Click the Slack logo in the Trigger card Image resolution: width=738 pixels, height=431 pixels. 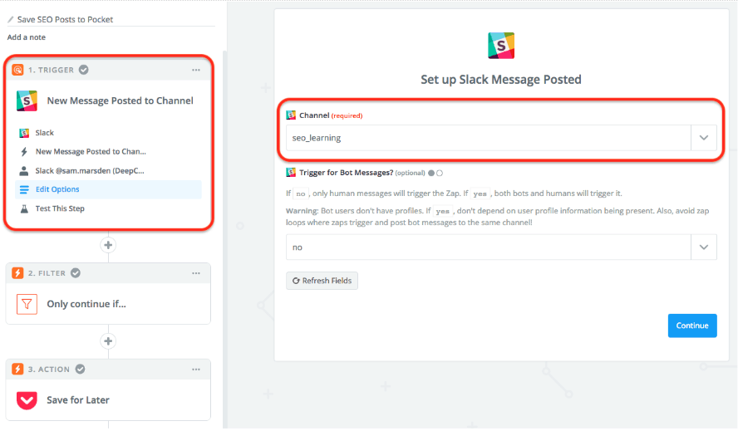27,101
